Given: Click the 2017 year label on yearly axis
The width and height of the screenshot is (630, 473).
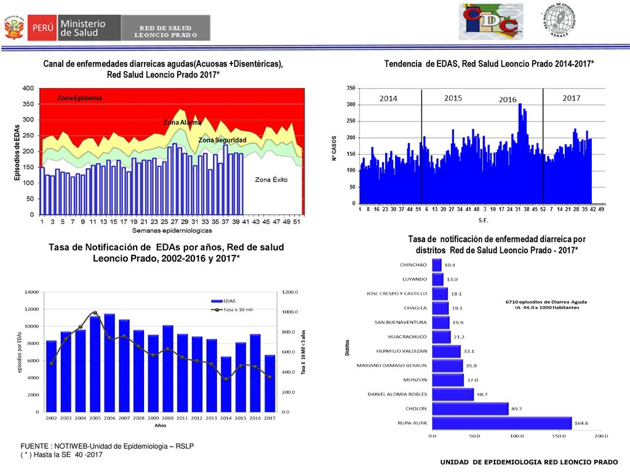Looking at the screenshot, I should tap(269, 418).
